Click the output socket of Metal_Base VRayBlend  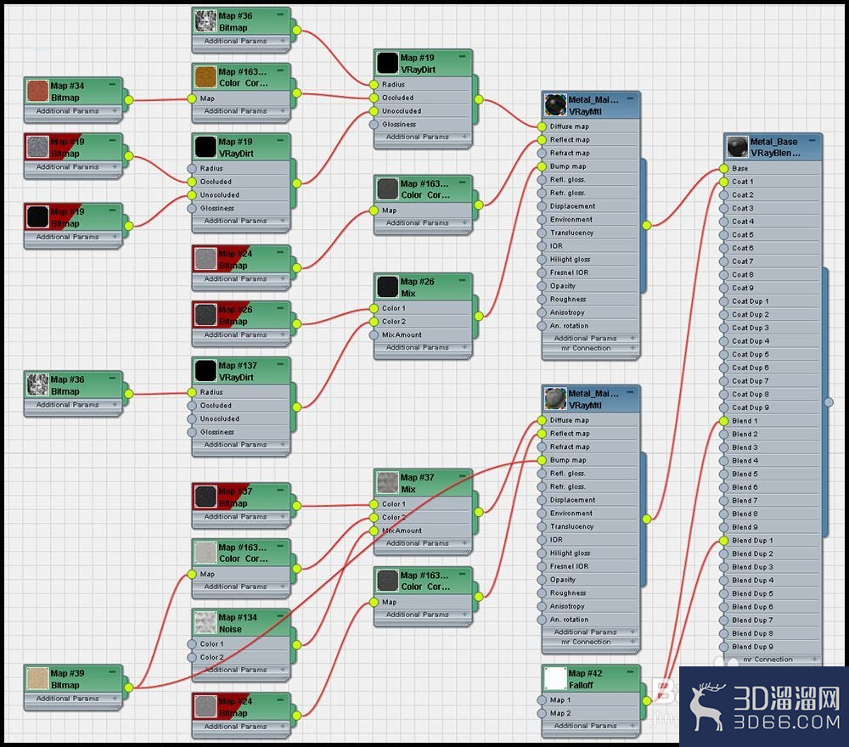click(829, 402)
